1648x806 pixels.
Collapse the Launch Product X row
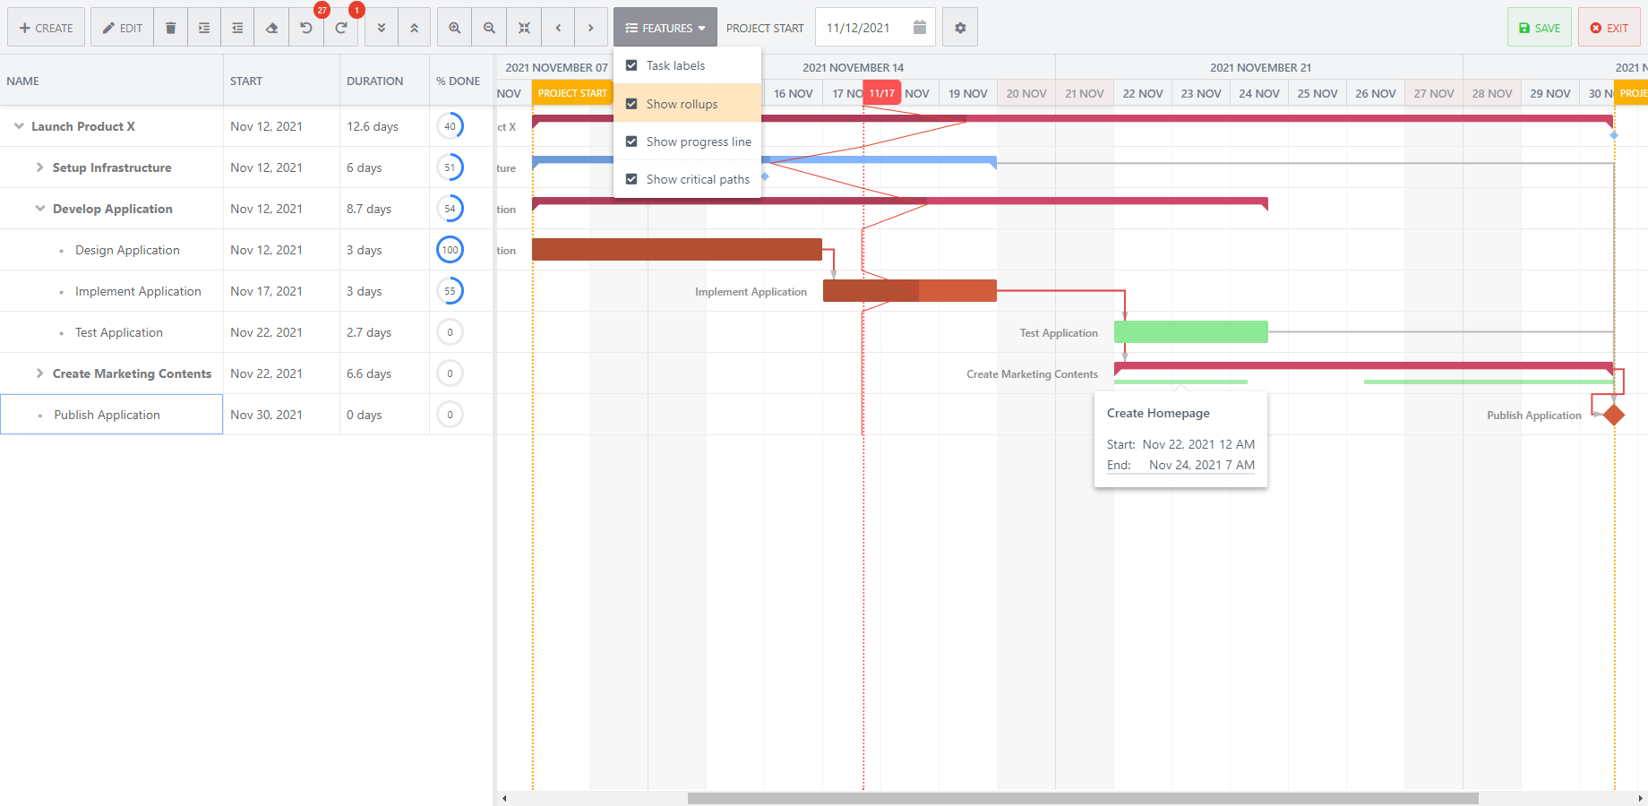19,126
